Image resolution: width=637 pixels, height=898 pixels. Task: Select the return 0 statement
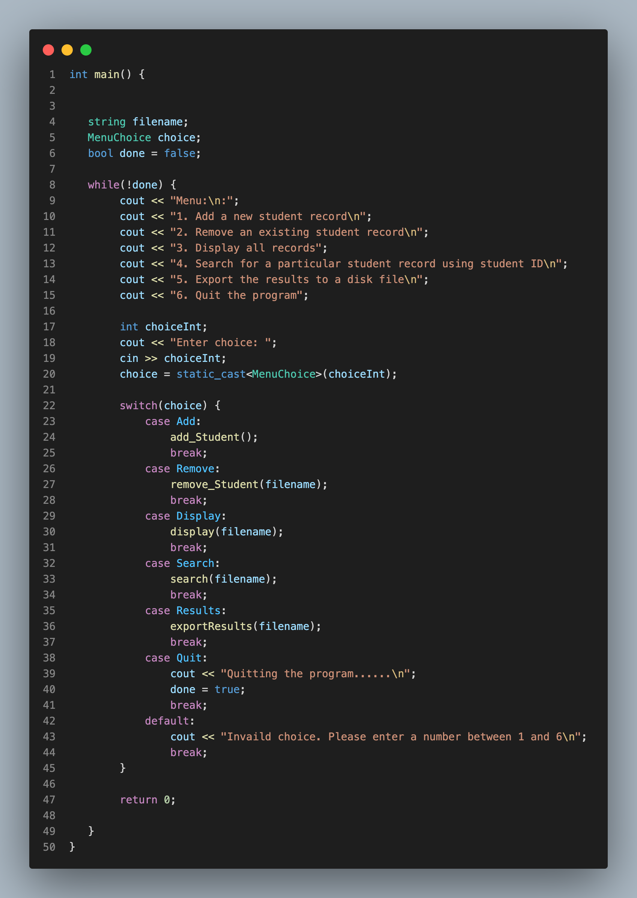(x=147, y=800)
